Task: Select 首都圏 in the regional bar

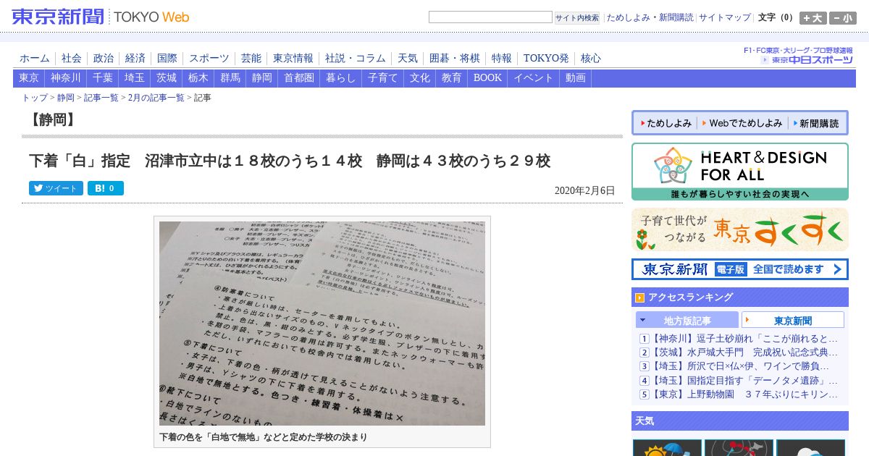Action: (x=299, y=78)
